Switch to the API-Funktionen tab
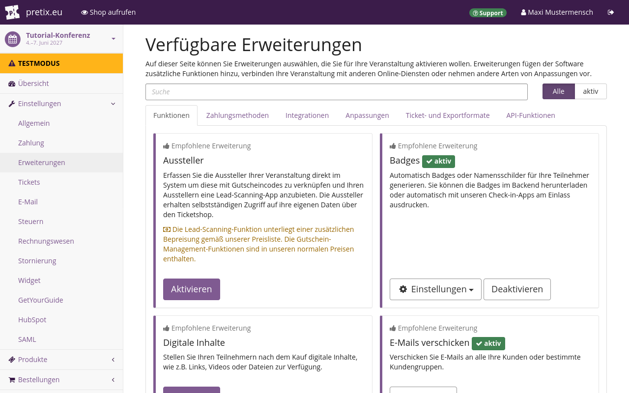The width and height of the screenshot is (629, 393). pos(531,115)
